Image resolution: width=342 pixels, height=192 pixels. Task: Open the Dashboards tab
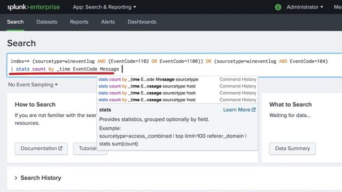pos(142,22)
